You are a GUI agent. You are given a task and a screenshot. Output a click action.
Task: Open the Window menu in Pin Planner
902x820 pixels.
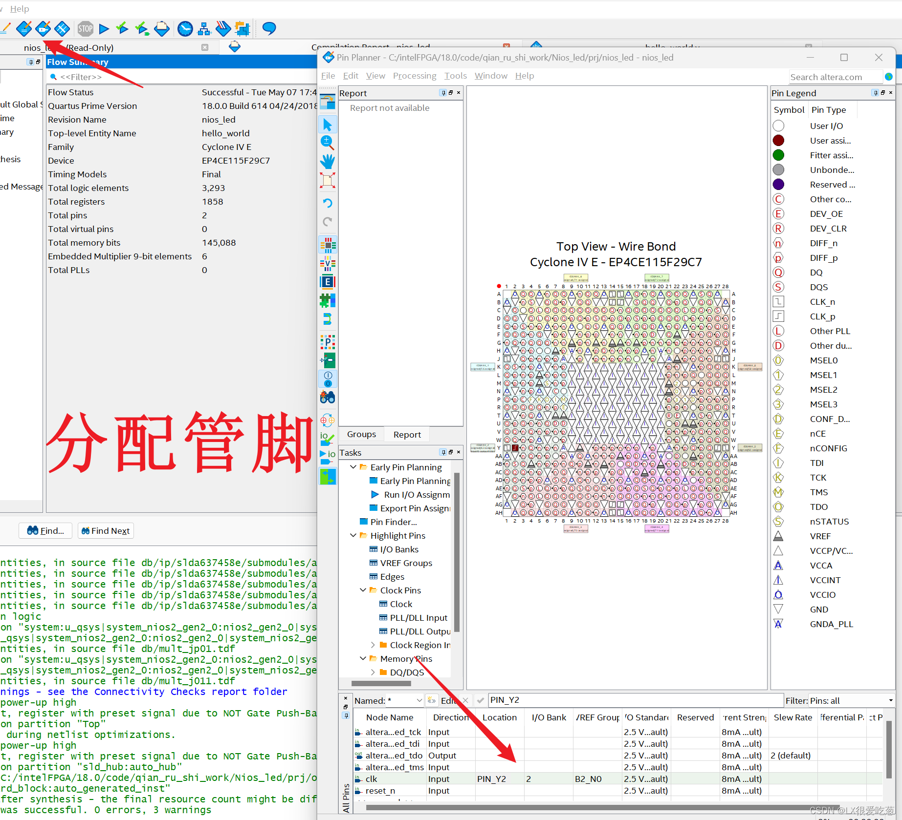click(x=491, y=76)
